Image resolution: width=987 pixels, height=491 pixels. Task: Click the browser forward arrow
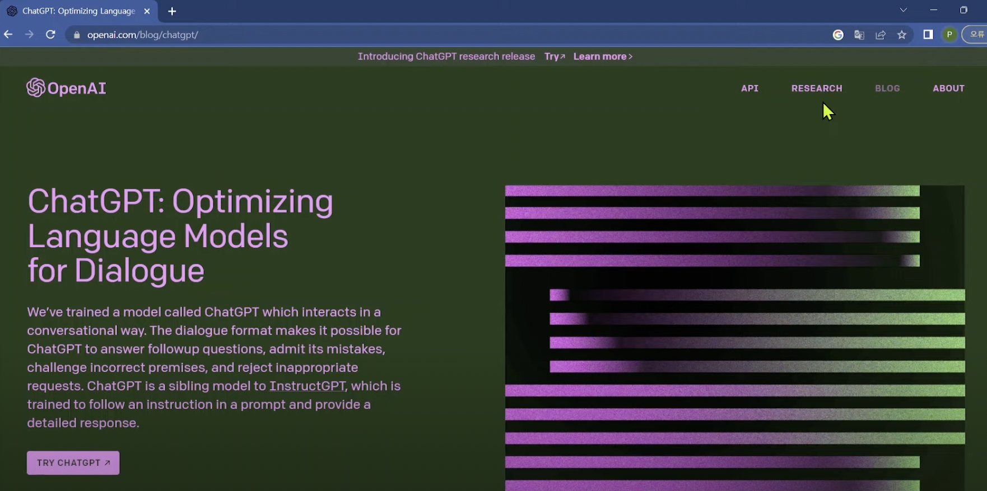tap(29, 35)
